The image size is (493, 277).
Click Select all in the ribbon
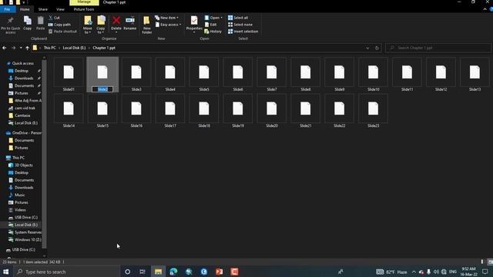click(238, 18)
